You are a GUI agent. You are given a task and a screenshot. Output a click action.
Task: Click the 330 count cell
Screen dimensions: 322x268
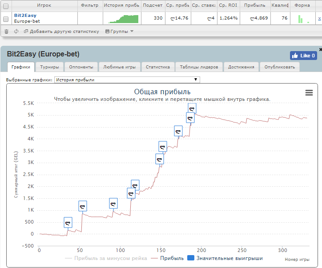pos(158,18)
